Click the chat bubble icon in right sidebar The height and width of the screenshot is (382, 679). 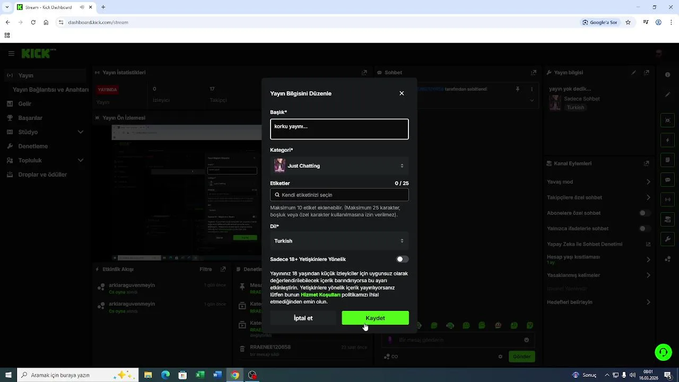[667, 180]
